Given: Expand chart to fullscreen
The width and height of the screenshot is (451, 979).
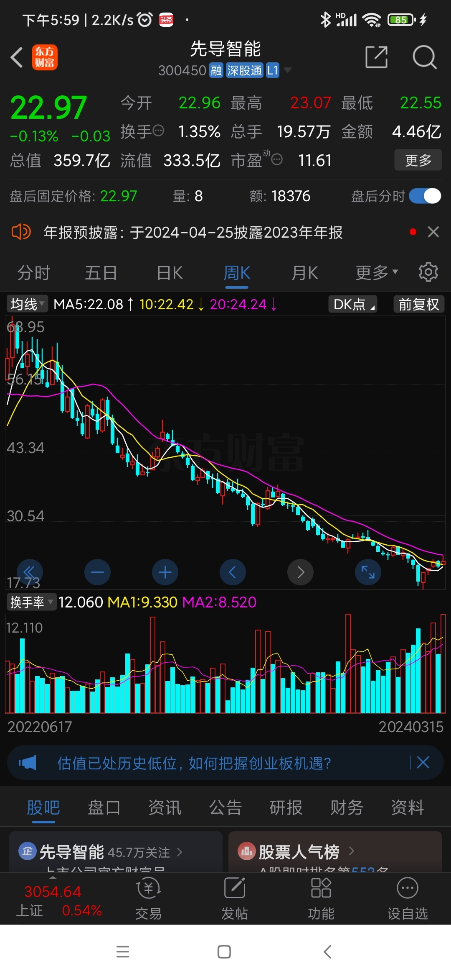Looking at the screenshot, I should point(368,572).
